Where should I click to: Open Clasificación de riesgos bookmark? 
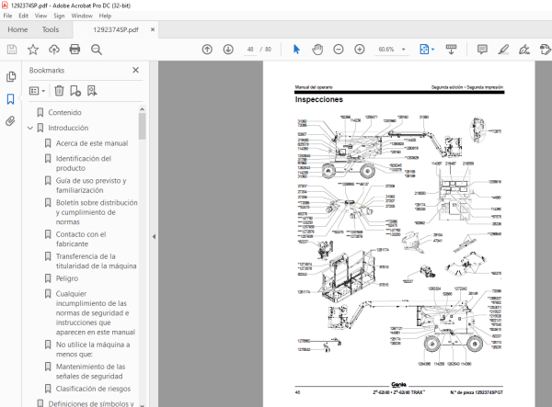(x=93, y=389)
